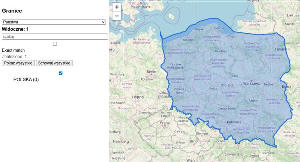The height and width of the screenshot is (162, 300).
Task: Open the Państwa dropdown
Action: [x=54, y=22]
